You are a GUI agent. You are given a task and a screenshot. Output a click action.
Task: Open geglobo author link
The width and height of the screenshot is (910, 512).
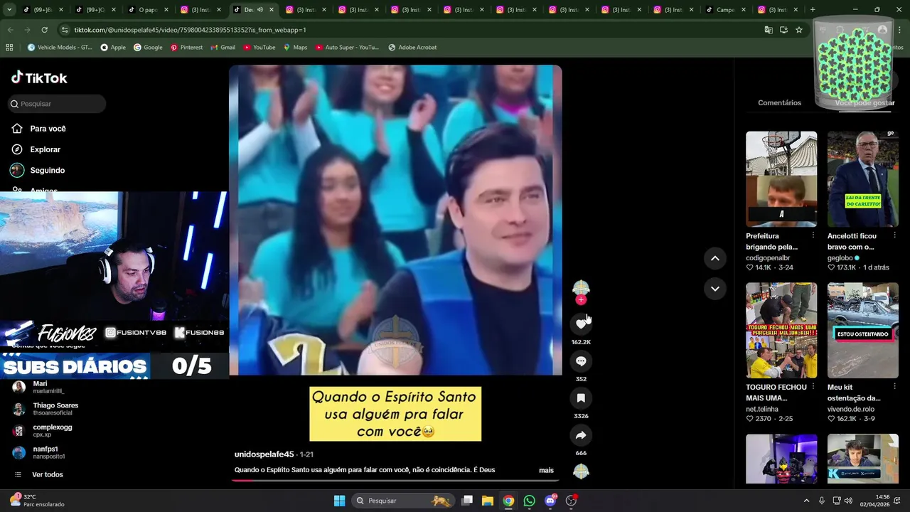pos(840,257)
